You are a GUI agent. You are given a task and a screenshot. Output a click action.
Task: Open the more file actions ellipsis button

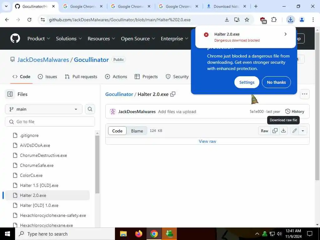coord(305,94)
